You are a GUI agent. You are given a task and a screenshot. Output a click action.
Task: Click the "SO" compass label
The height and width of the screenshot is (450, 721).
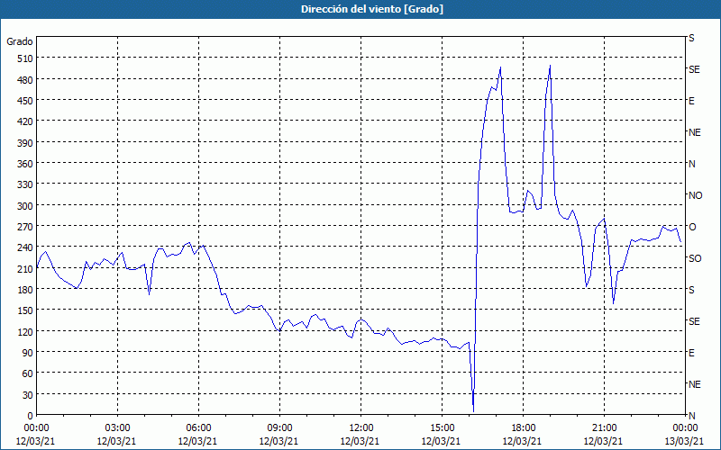point(695,258)
